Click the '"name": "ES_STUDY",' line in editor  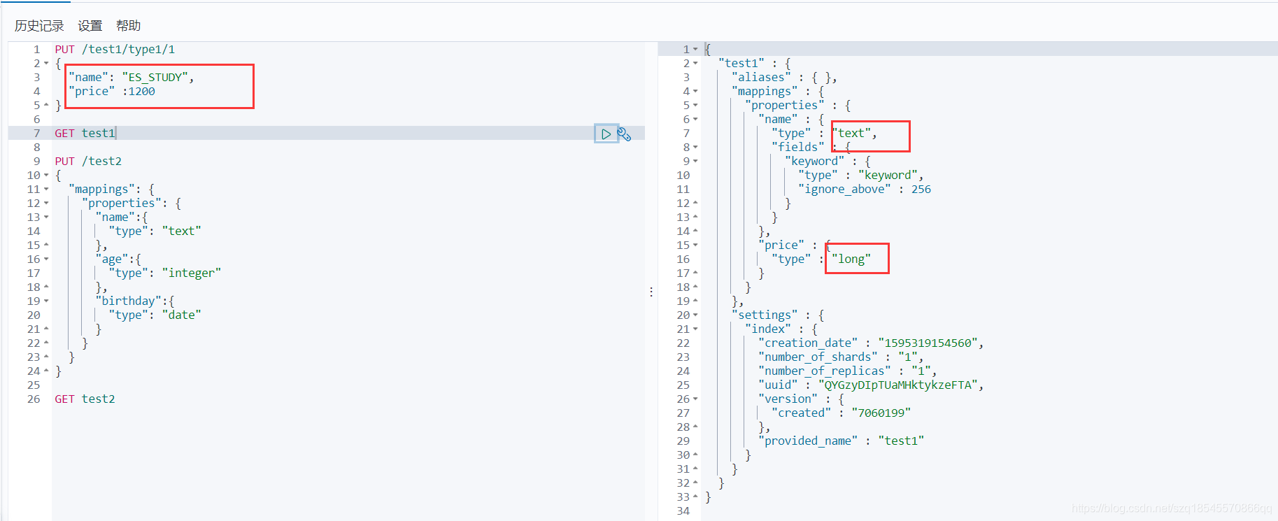(132, 77)
